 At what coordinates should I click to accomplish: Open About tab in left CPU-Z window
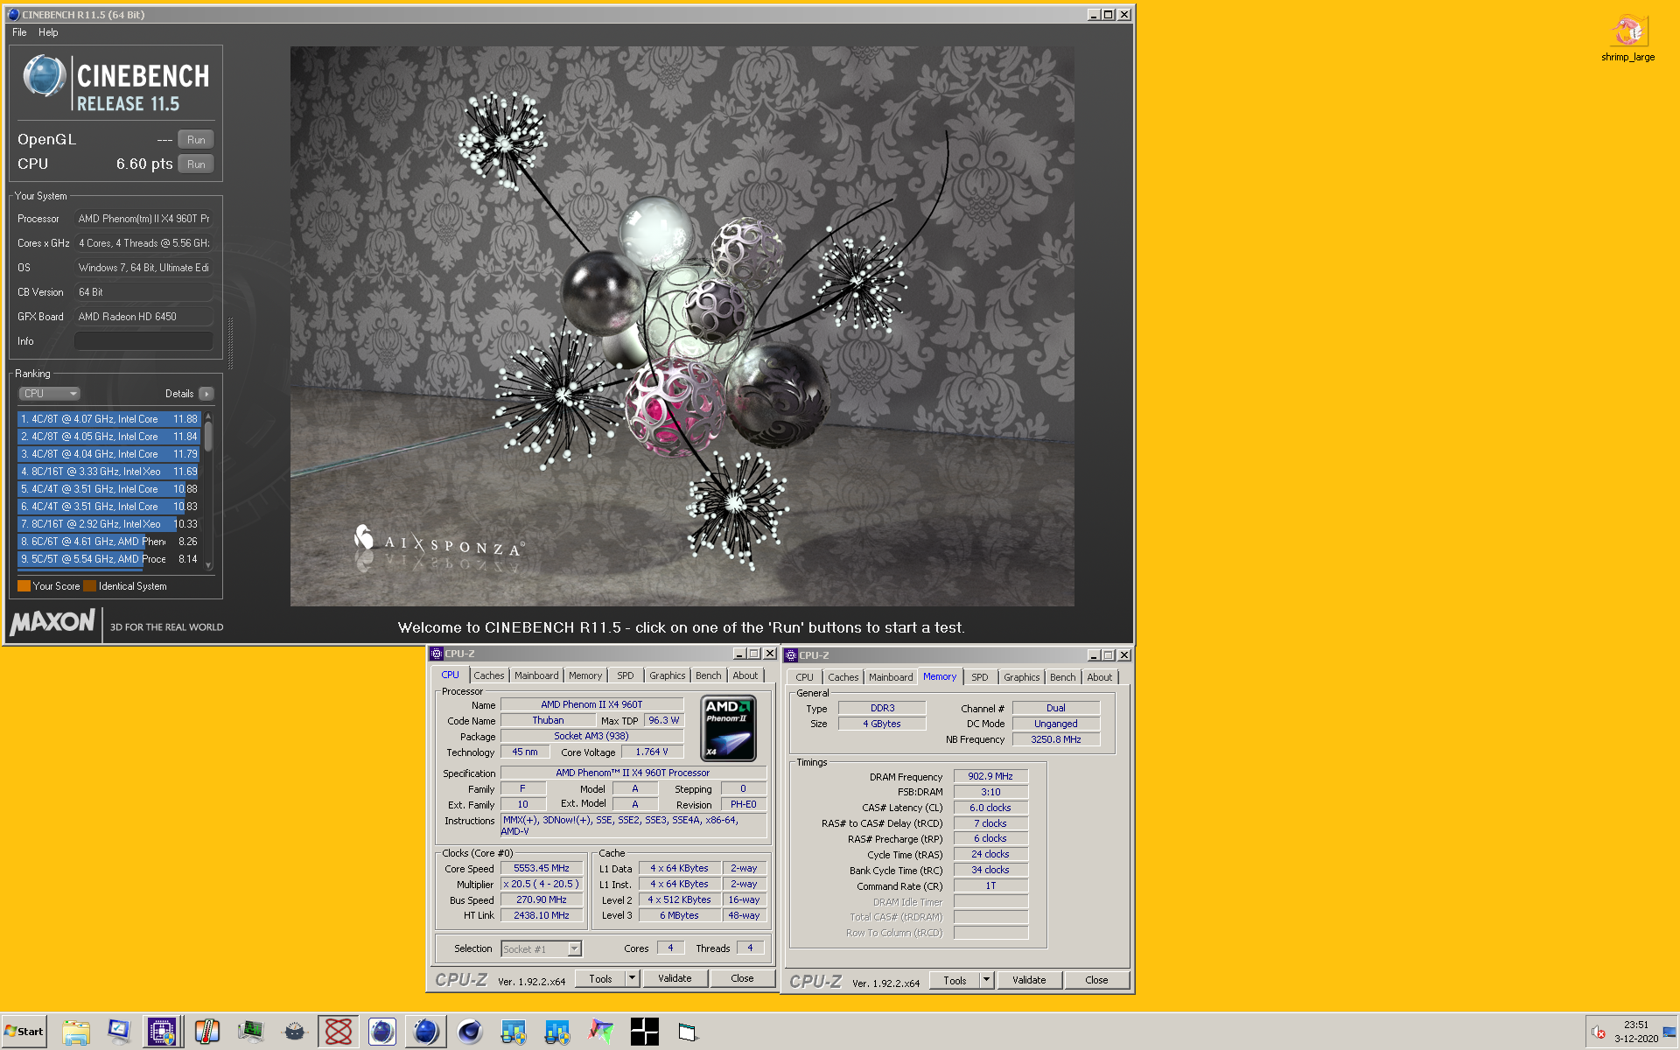745,675
